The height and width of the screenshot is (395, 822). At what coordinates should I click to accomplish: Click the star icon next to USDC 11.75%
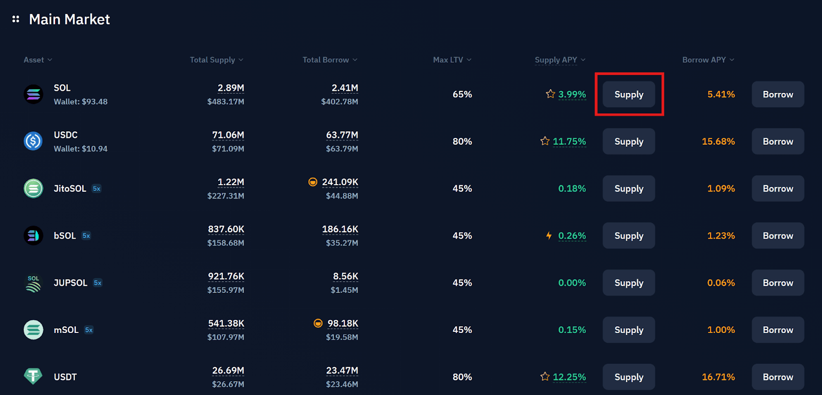tap(545, 141)
